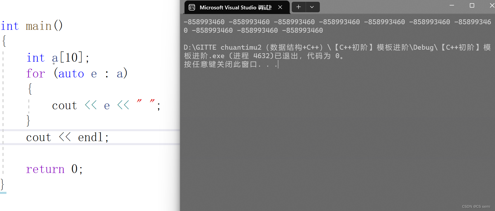The width and height of the screenshot is (495, 211).
Task: Minimize the console window
Action: click(452, 6)
